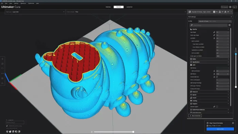Switch to 3D perspective view cube icon
This screenshot has width=238, height=134.
pos(7,132)
